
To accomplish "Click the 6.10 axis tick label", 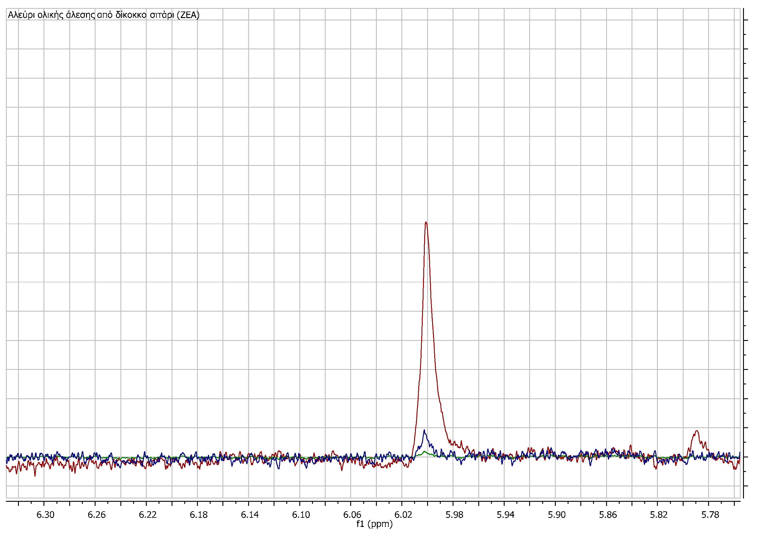I will click(x=301, y=515).
